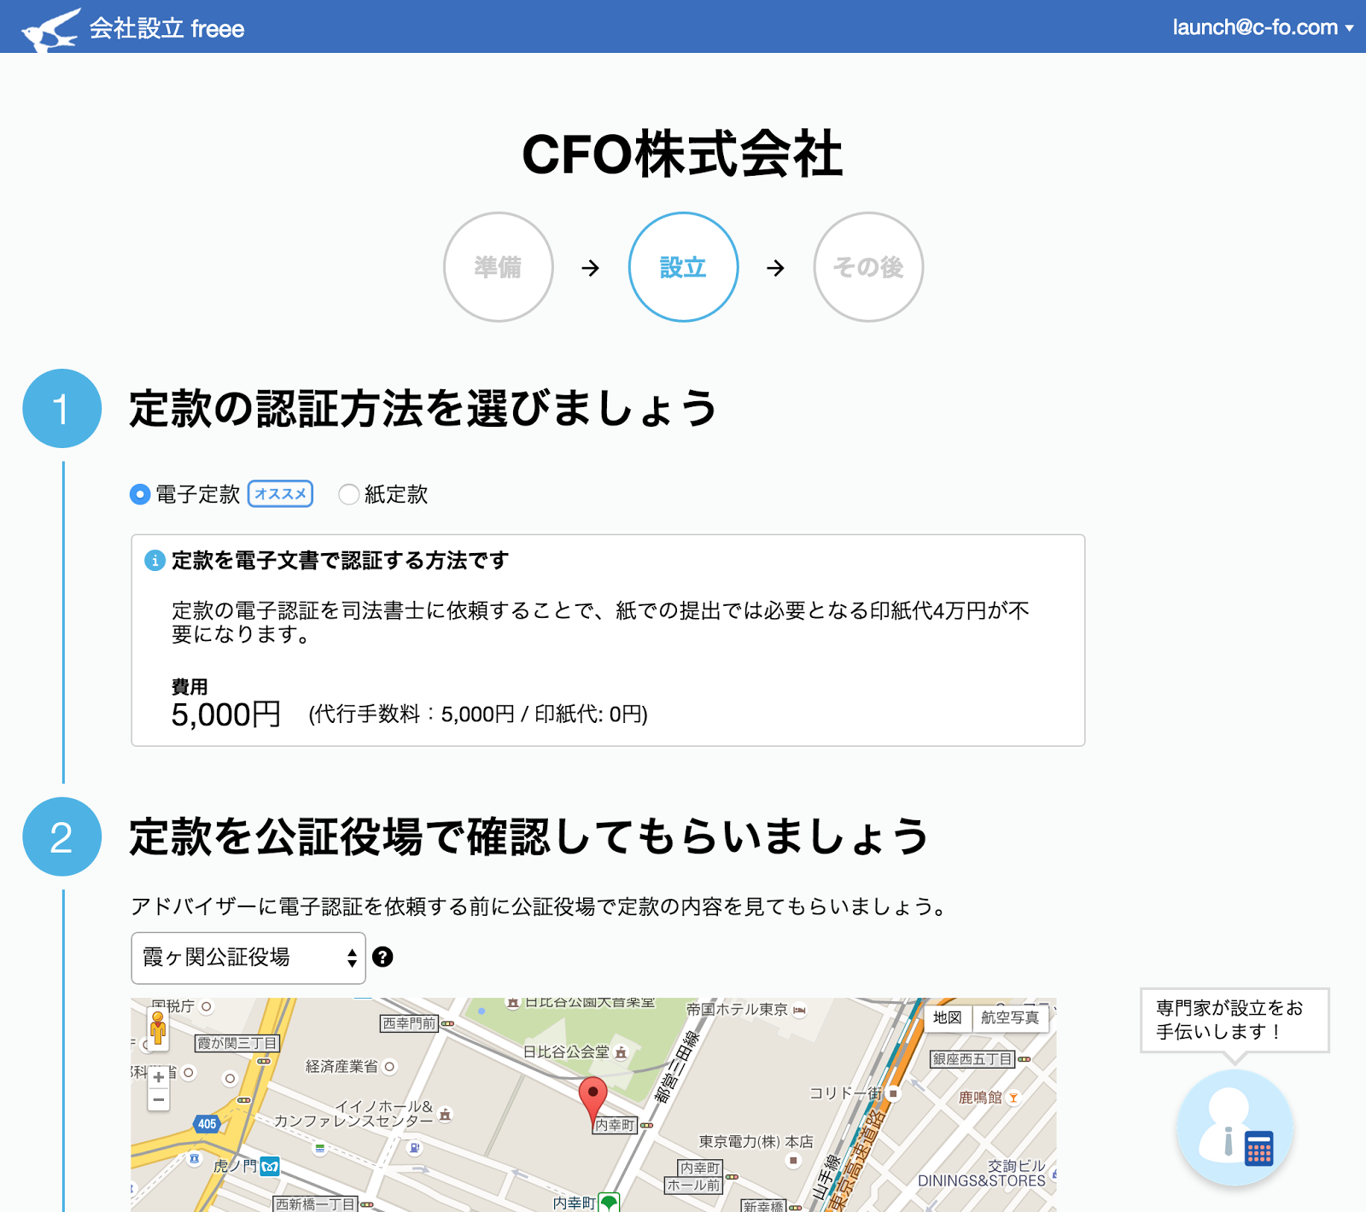This screenshot has height=1212, width=1366.
Task: Choose the 紙定款 radio option
Action: 348,494
